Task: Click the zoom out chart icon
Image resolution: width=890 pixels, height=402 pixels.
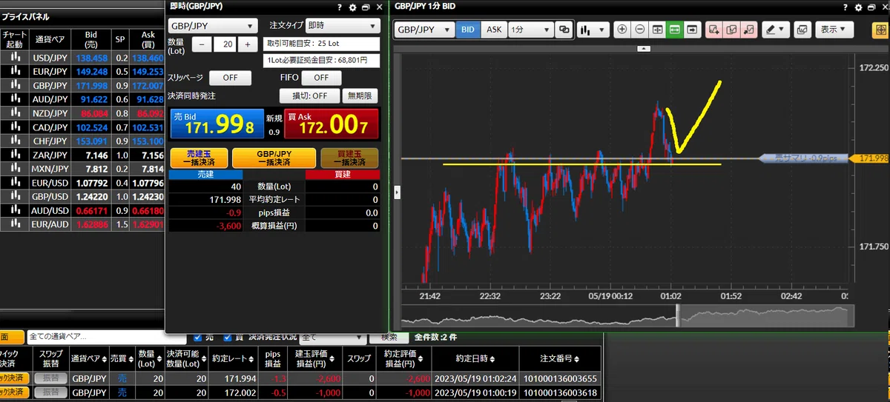Action: click(640, 30)
